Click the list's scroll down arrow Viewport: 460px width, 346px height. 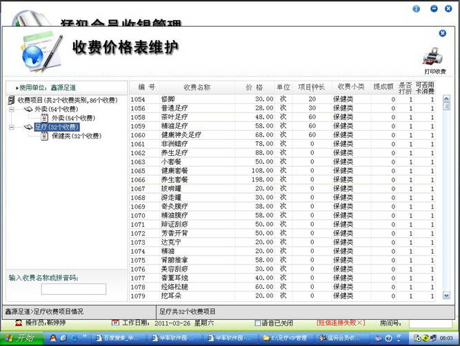[x=446, y=295]
